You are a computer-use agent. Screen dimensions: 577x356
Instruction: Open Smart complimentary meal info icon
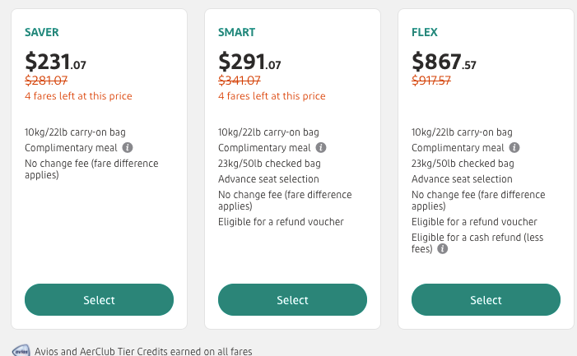pos(321,148)
